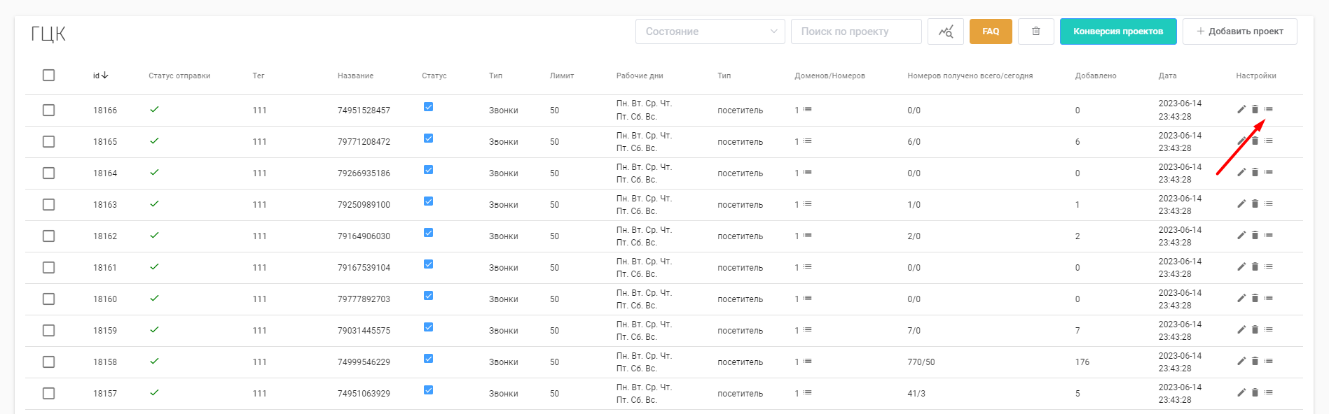Click the 770/50 numbers cell
This screenshot has width=1329, height=414.
[x=921, y=362]
